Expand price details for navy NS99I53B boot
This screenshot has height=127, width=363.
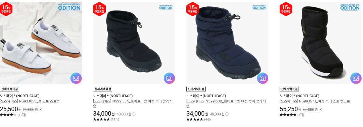(x=227, y=114)
